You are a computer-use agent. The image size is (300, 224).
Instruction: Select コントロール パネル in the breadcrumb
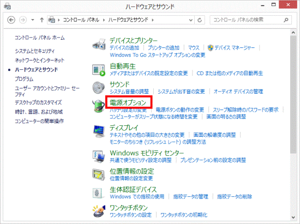(x=81, y=20)
